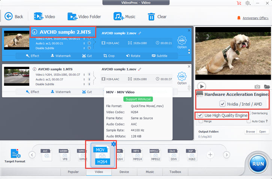Open the shopping cart icon
The height and width of the screenshot is (179, 272).
point(239,3)
